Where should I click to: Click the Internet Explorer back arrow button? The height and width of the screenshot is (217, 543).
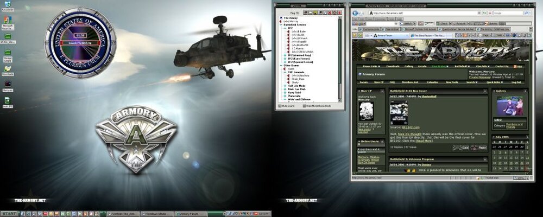[356, 12]
